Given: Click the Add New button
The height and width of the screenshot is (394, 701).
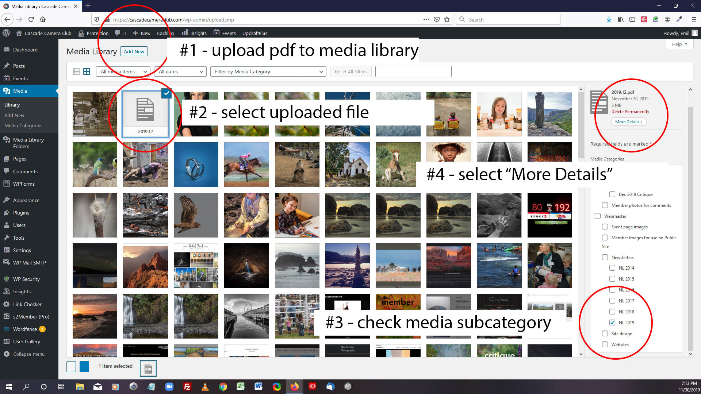Looking at the screenshot, I should [x=134, y=51].
